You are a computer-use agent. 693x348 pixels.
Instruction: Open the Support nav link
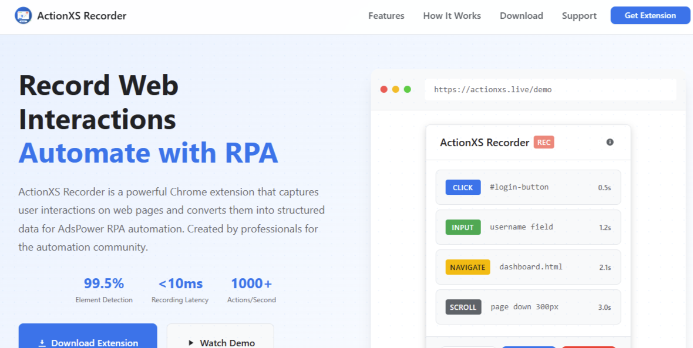click(579, 16)
